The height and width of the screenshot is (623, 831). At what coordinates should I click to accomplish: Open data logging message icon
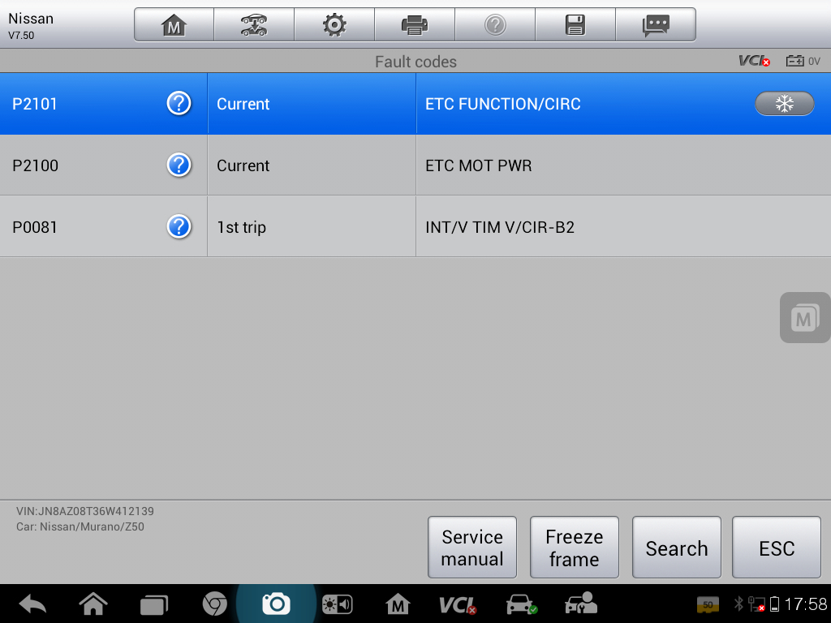(656, 25)
